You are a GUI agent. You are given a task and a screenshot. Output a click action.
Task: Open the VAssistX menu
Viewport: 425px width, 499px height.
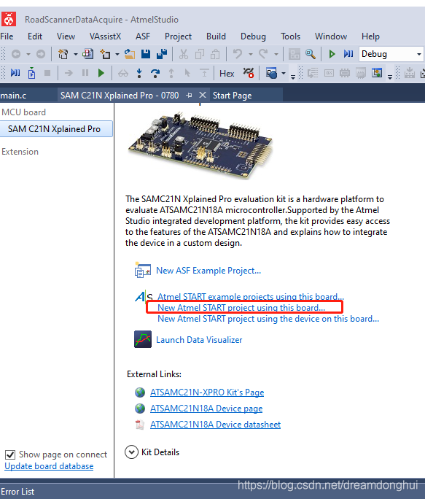(105, 36)
